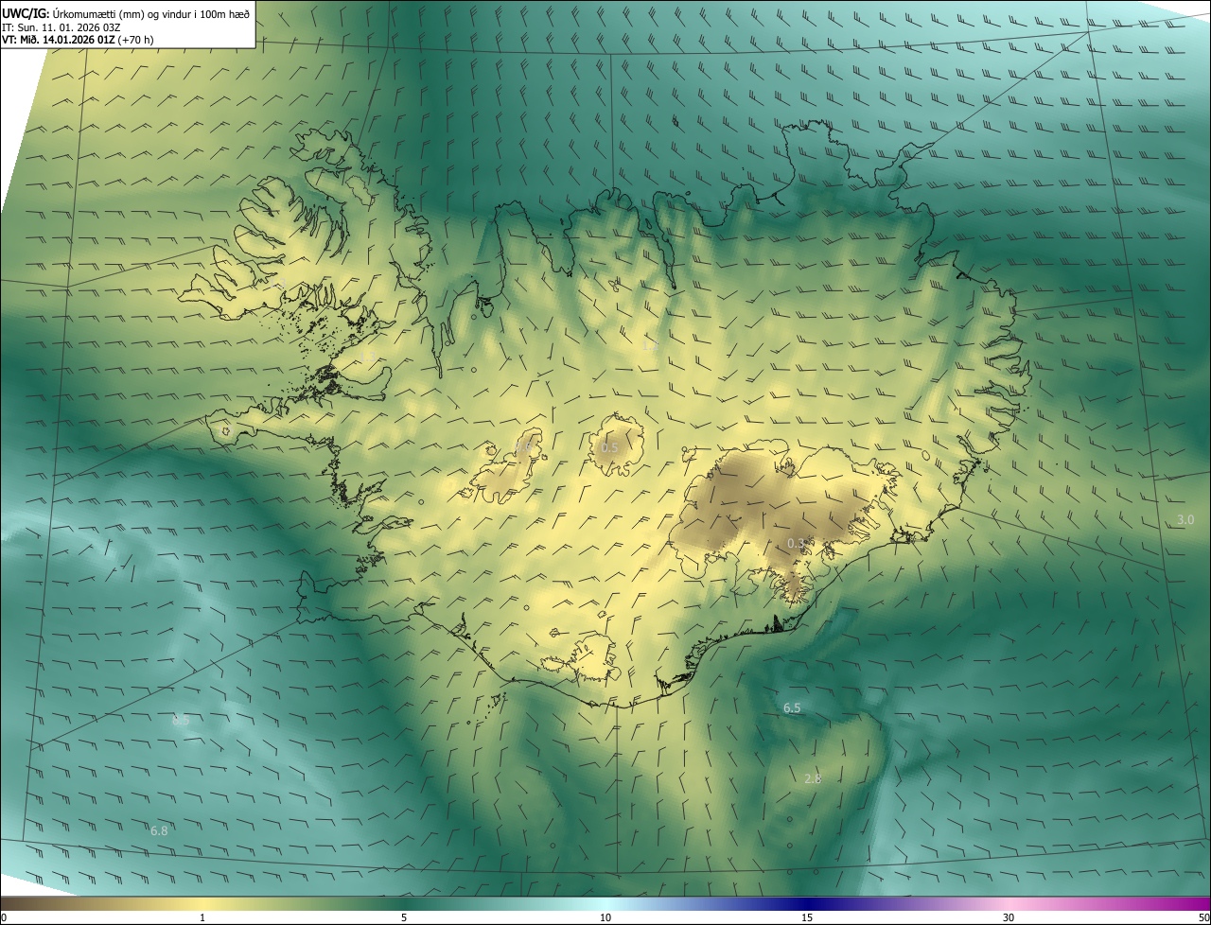Click the "30" tick on the color scale
This screenshot has height=925, width=1211.
pos(1009,917)
